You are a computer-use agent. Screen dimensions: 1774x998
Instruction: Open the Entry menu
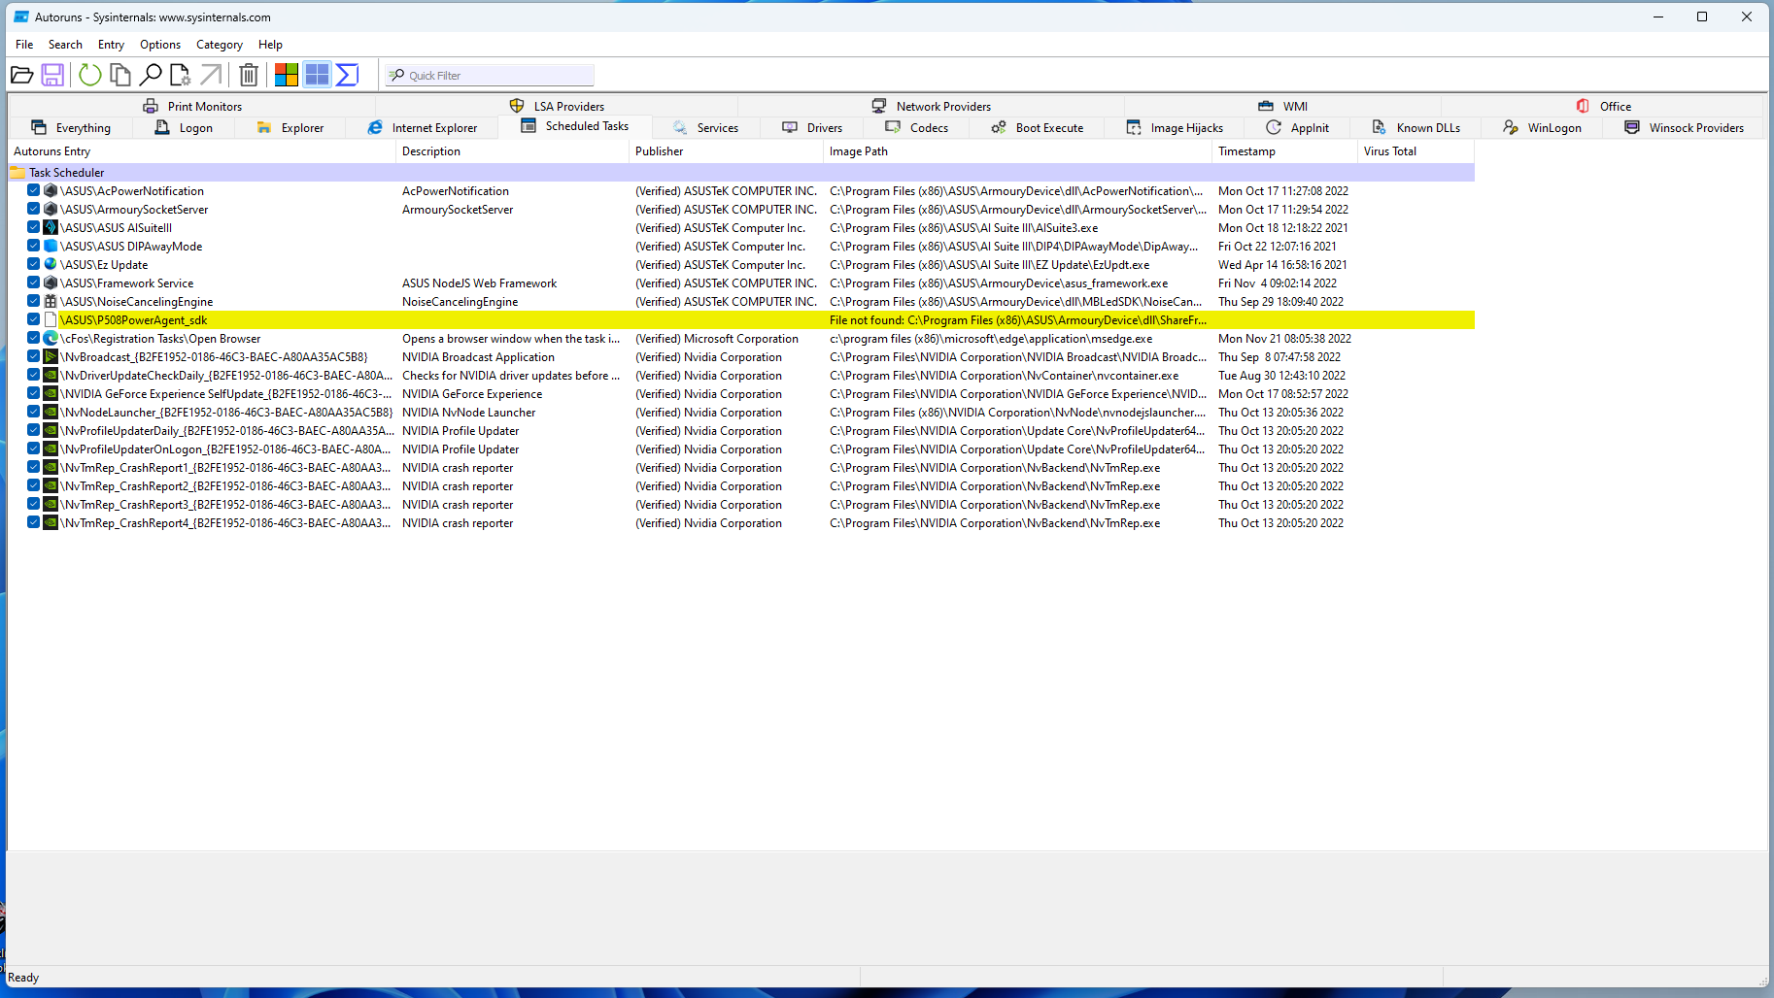coord(111,45)
